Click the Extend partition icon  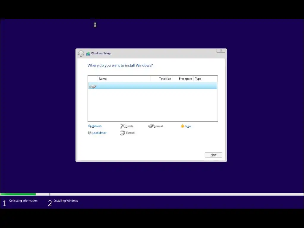pyautogui.click(x=123, y=133)
